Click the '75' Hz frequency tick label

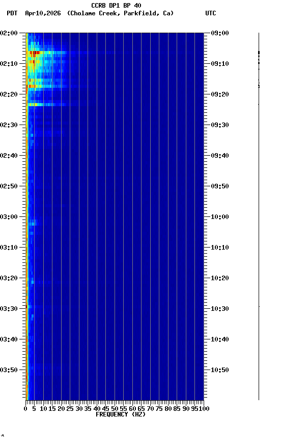click(159, 409)
